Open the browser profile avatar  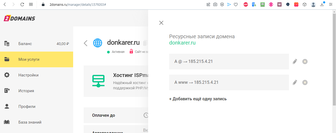click(x=313, y=4)
